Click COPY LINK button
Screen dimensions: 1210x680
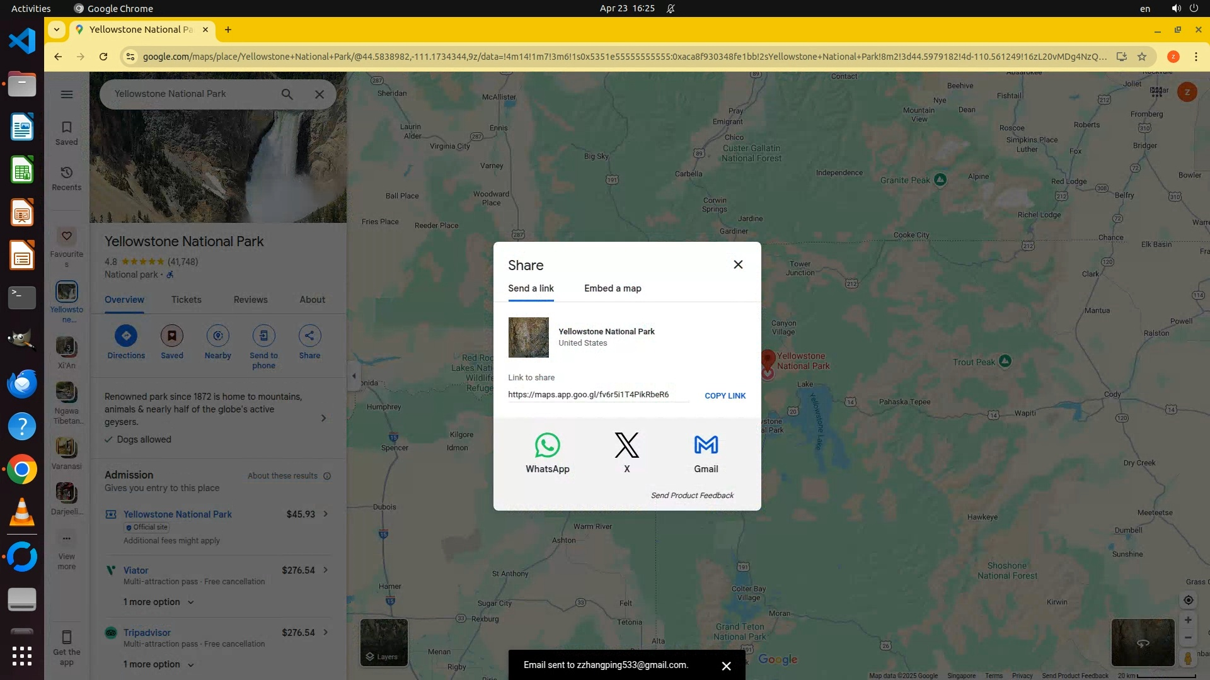[725, 396]
